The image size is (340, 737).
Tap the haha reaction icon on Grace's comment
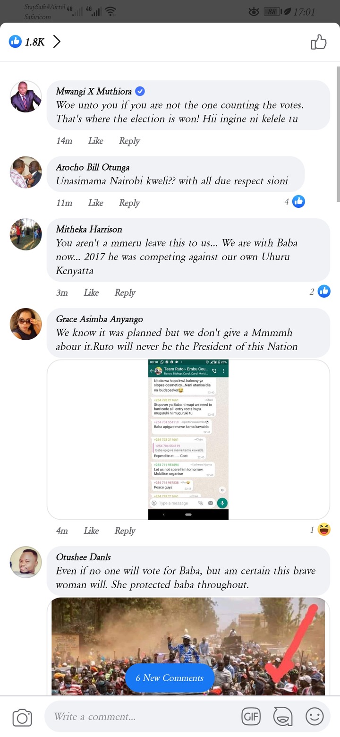click(324, 530)
